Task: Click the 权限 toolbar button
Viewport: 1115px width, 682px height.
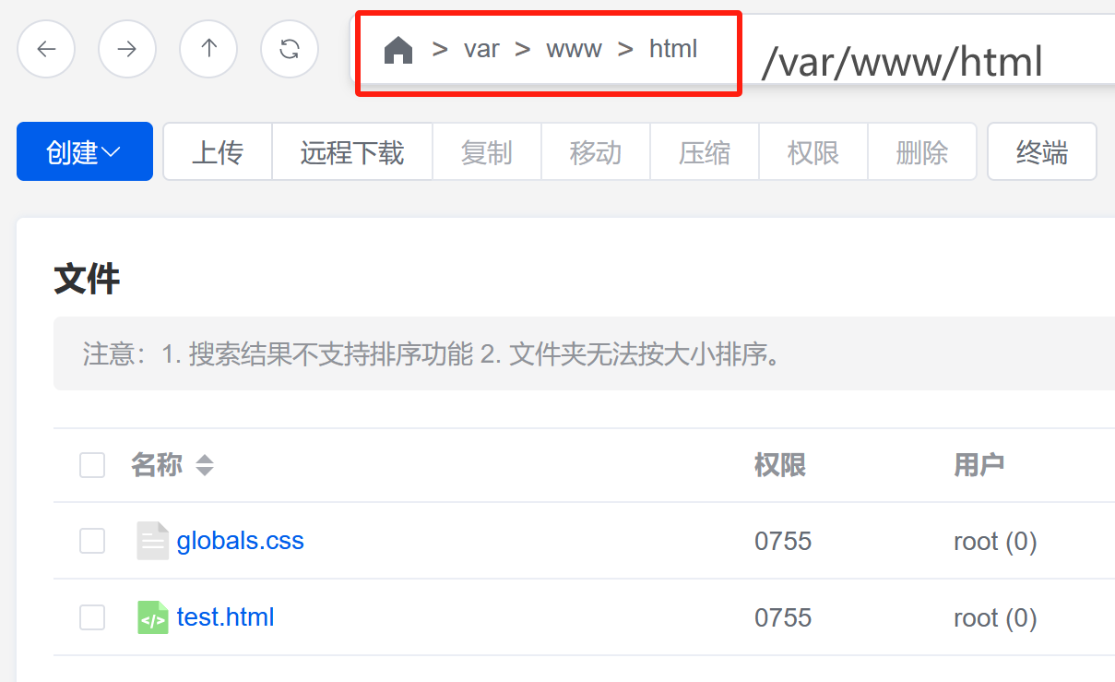Action: [813, 151]
